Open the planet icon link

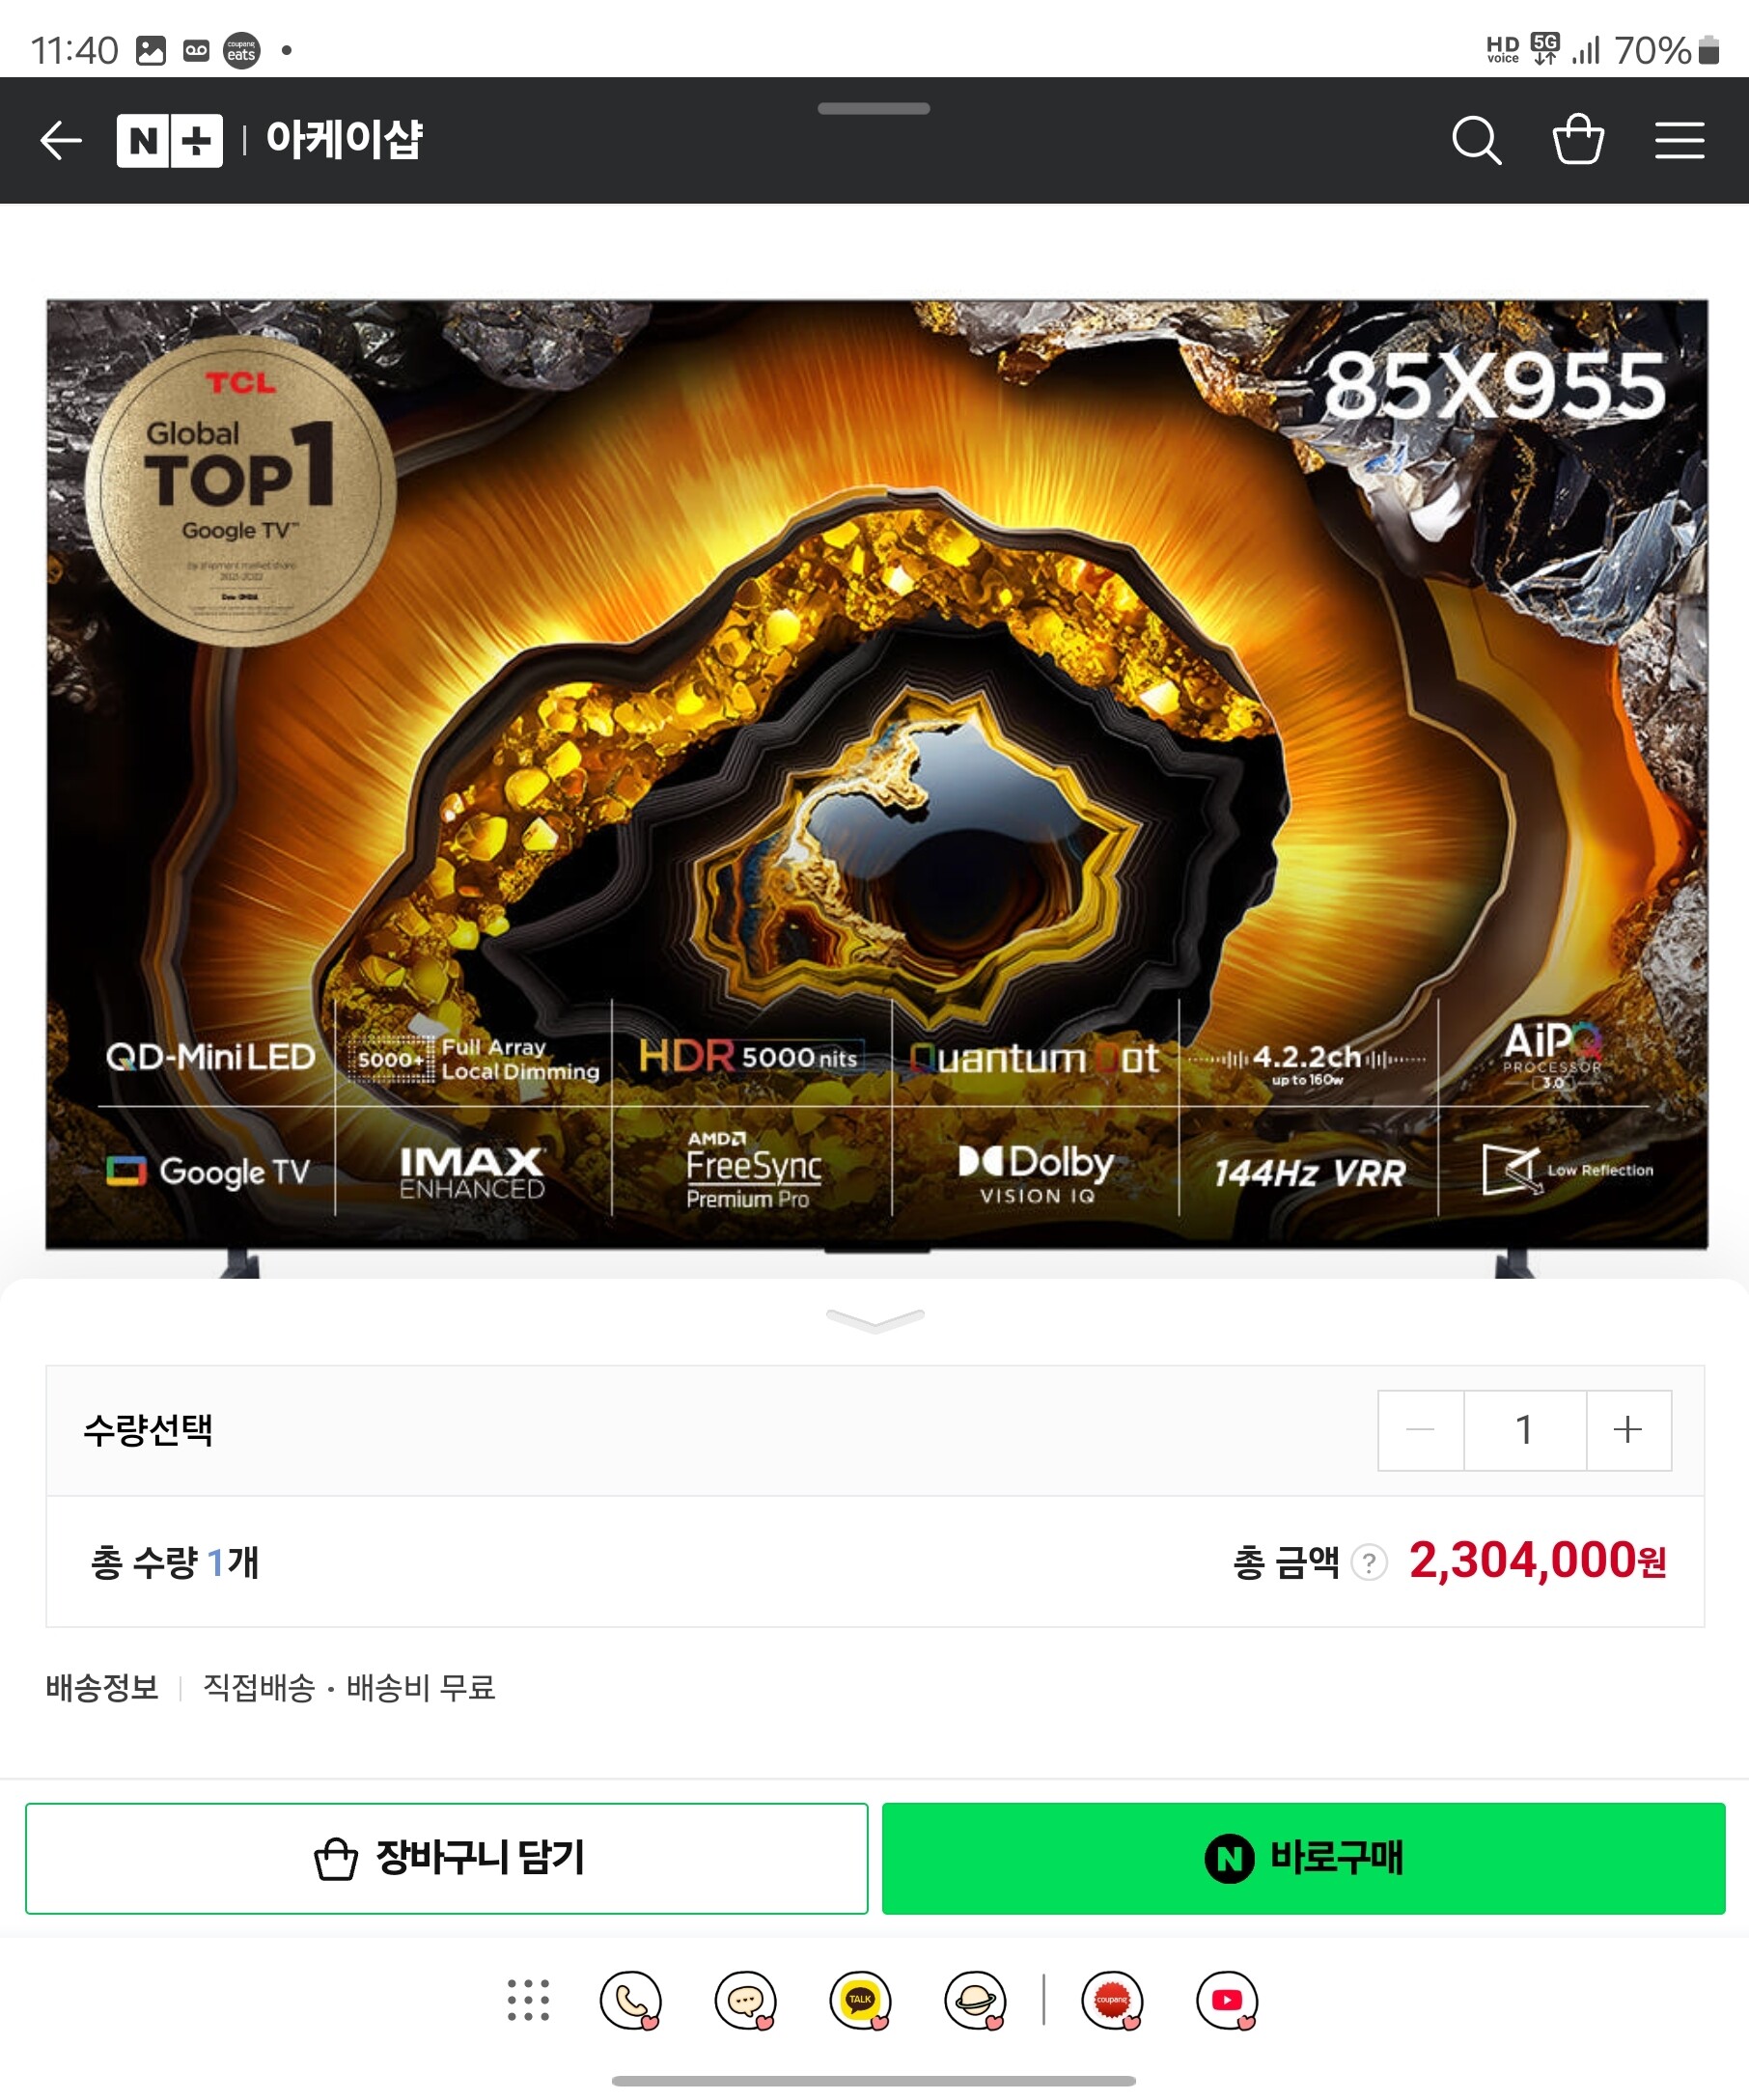pyautogui.click(x=976, y=2000)
